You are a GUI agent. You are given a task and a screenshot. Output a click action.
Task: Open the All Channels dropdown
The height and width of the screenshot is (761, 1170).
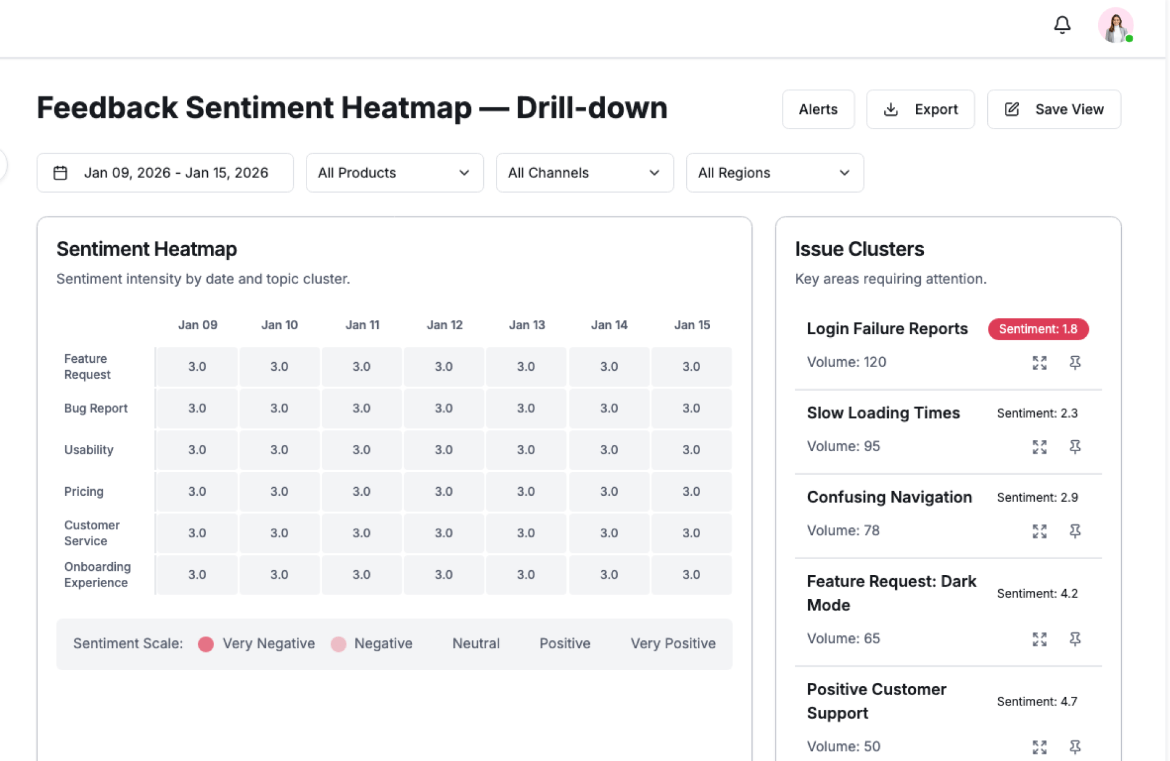coord(584,173)
